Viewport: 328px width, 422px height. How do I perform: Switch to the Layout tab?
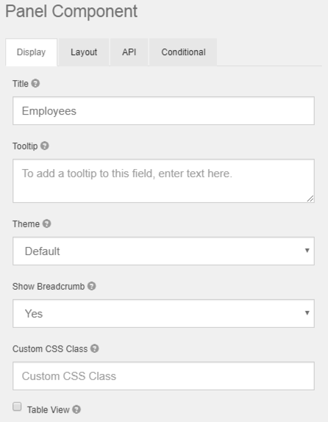tap(84, 52)
